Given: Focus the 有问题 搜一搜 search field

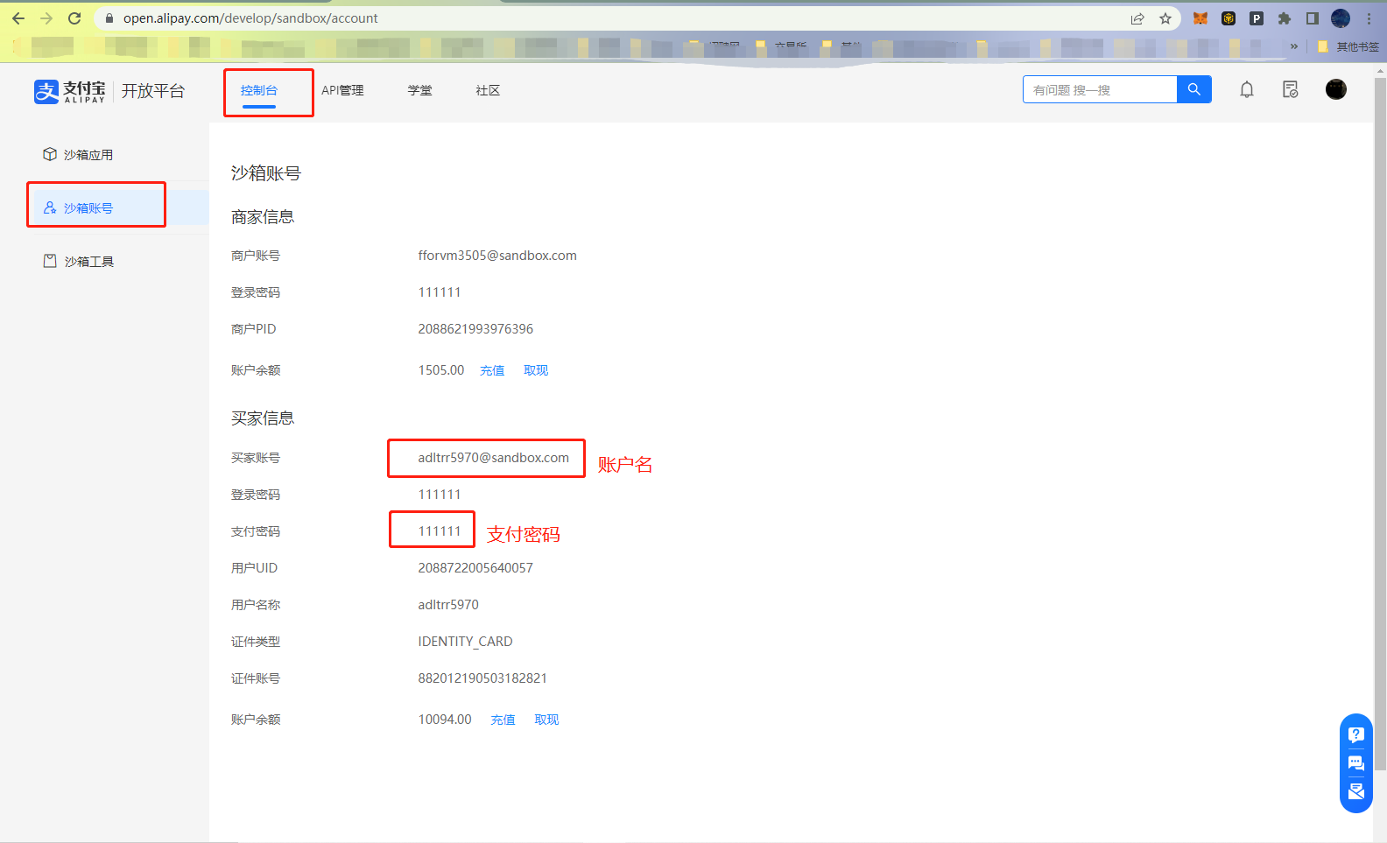Looking at the screenshot, I should pos(1100,89).
